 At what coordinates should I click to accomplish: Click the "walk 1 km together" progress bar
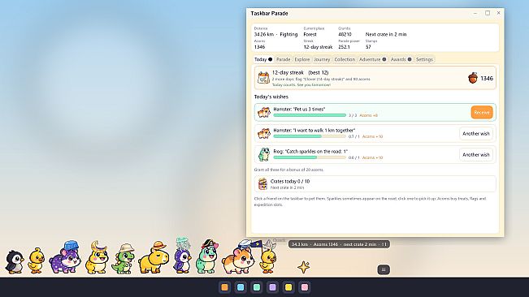point(310,136)
